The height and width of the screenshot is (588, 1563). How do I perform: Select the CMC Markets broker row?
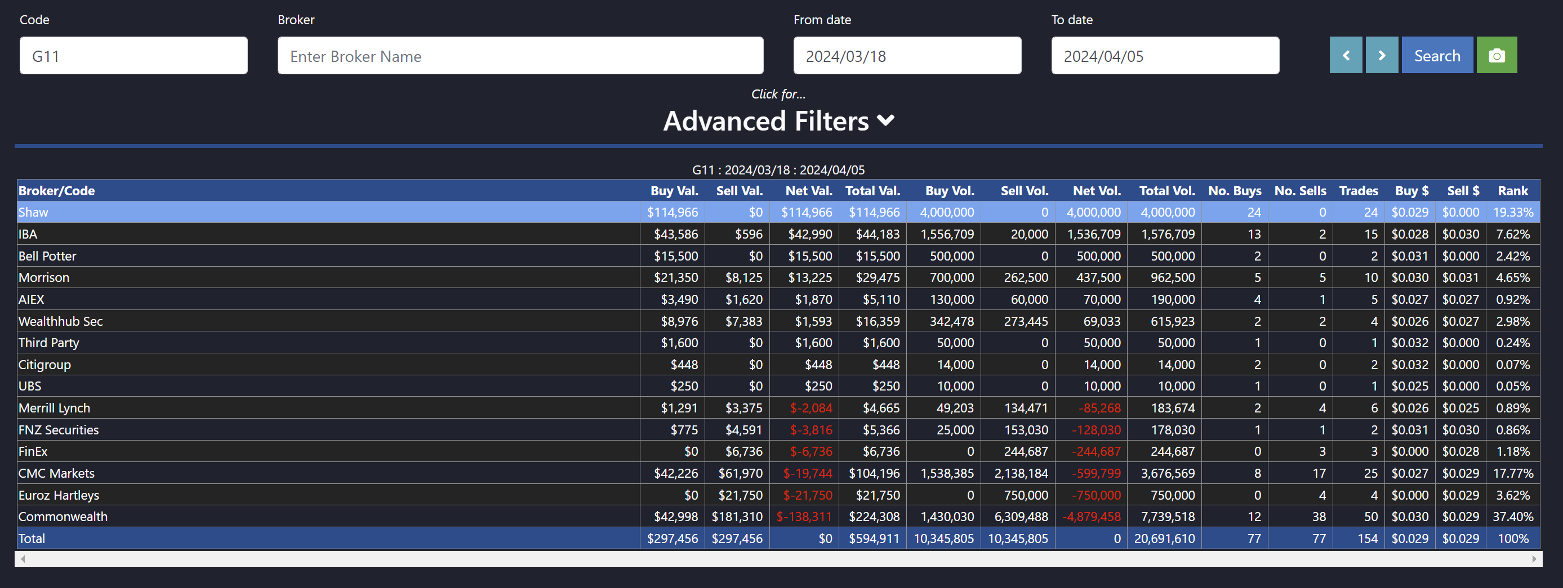coord(778,473)
